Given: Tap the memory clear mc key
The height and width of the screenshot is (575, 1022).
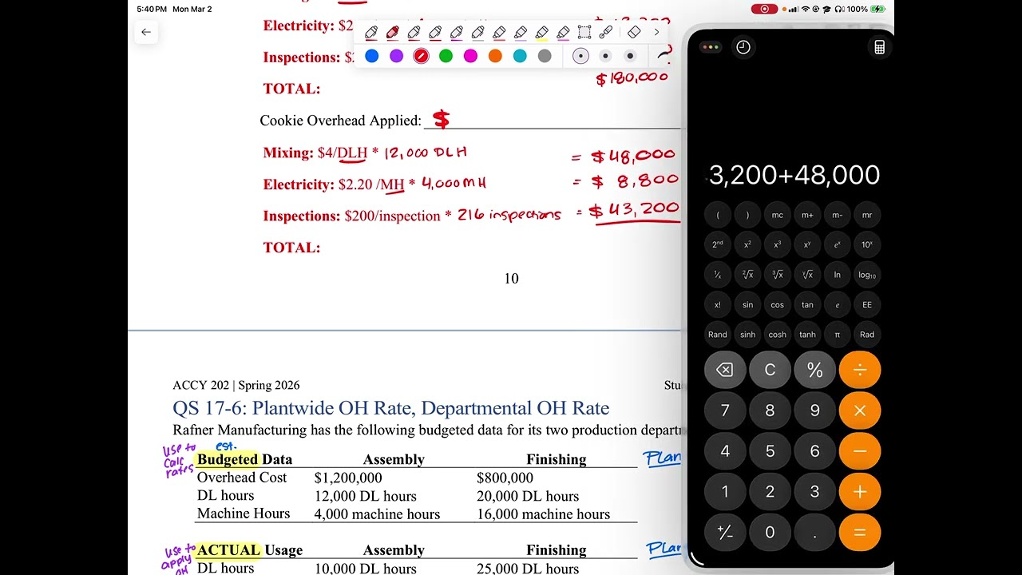Looking at the screenshot, I should pos(778,215).
